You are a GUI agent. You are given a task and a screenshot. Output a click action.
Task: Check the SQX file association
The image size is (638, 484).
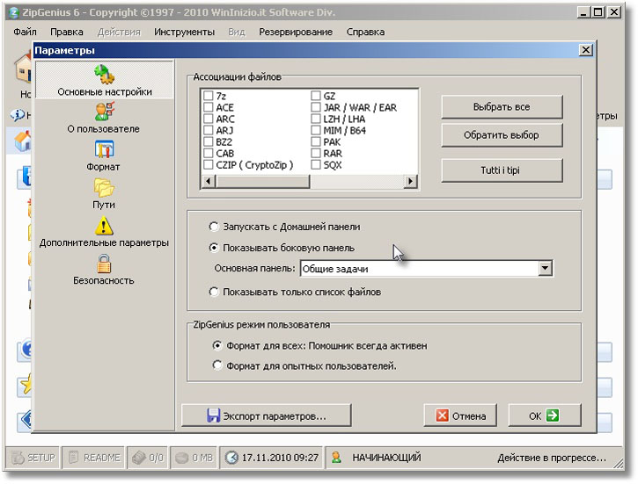pyautogui.click(x=316, y=165)
